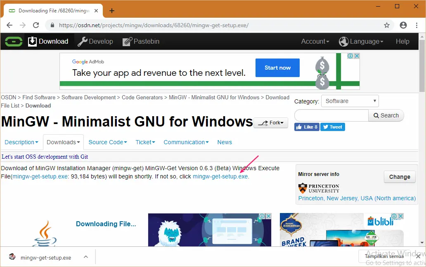Open the Let's start OSS development link

point(45,157)
